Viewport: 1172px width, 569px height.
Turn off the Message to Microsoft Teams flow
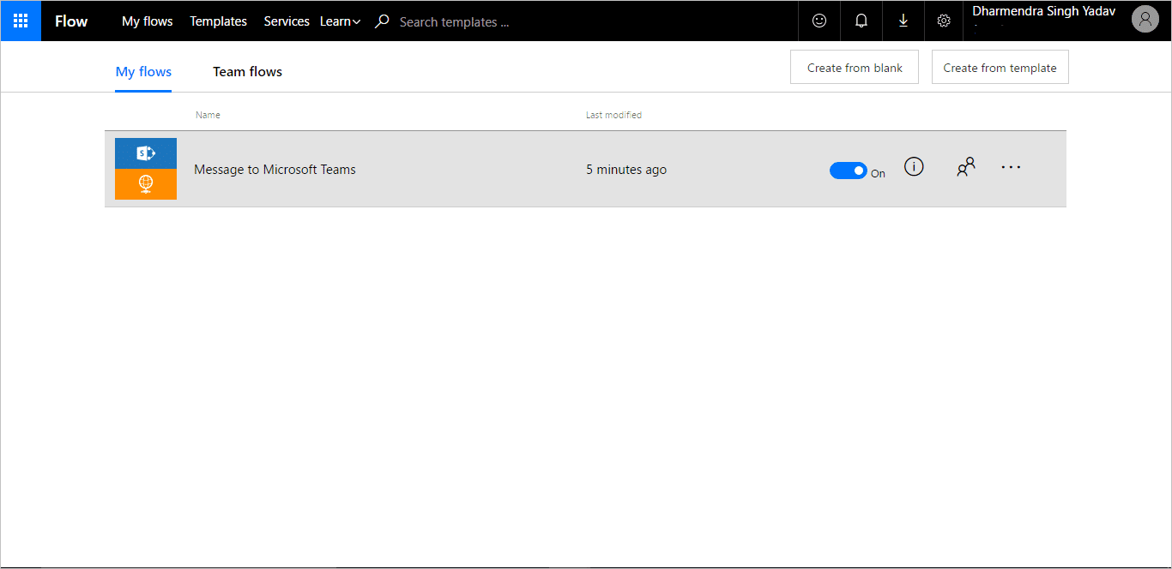[848, 171]
